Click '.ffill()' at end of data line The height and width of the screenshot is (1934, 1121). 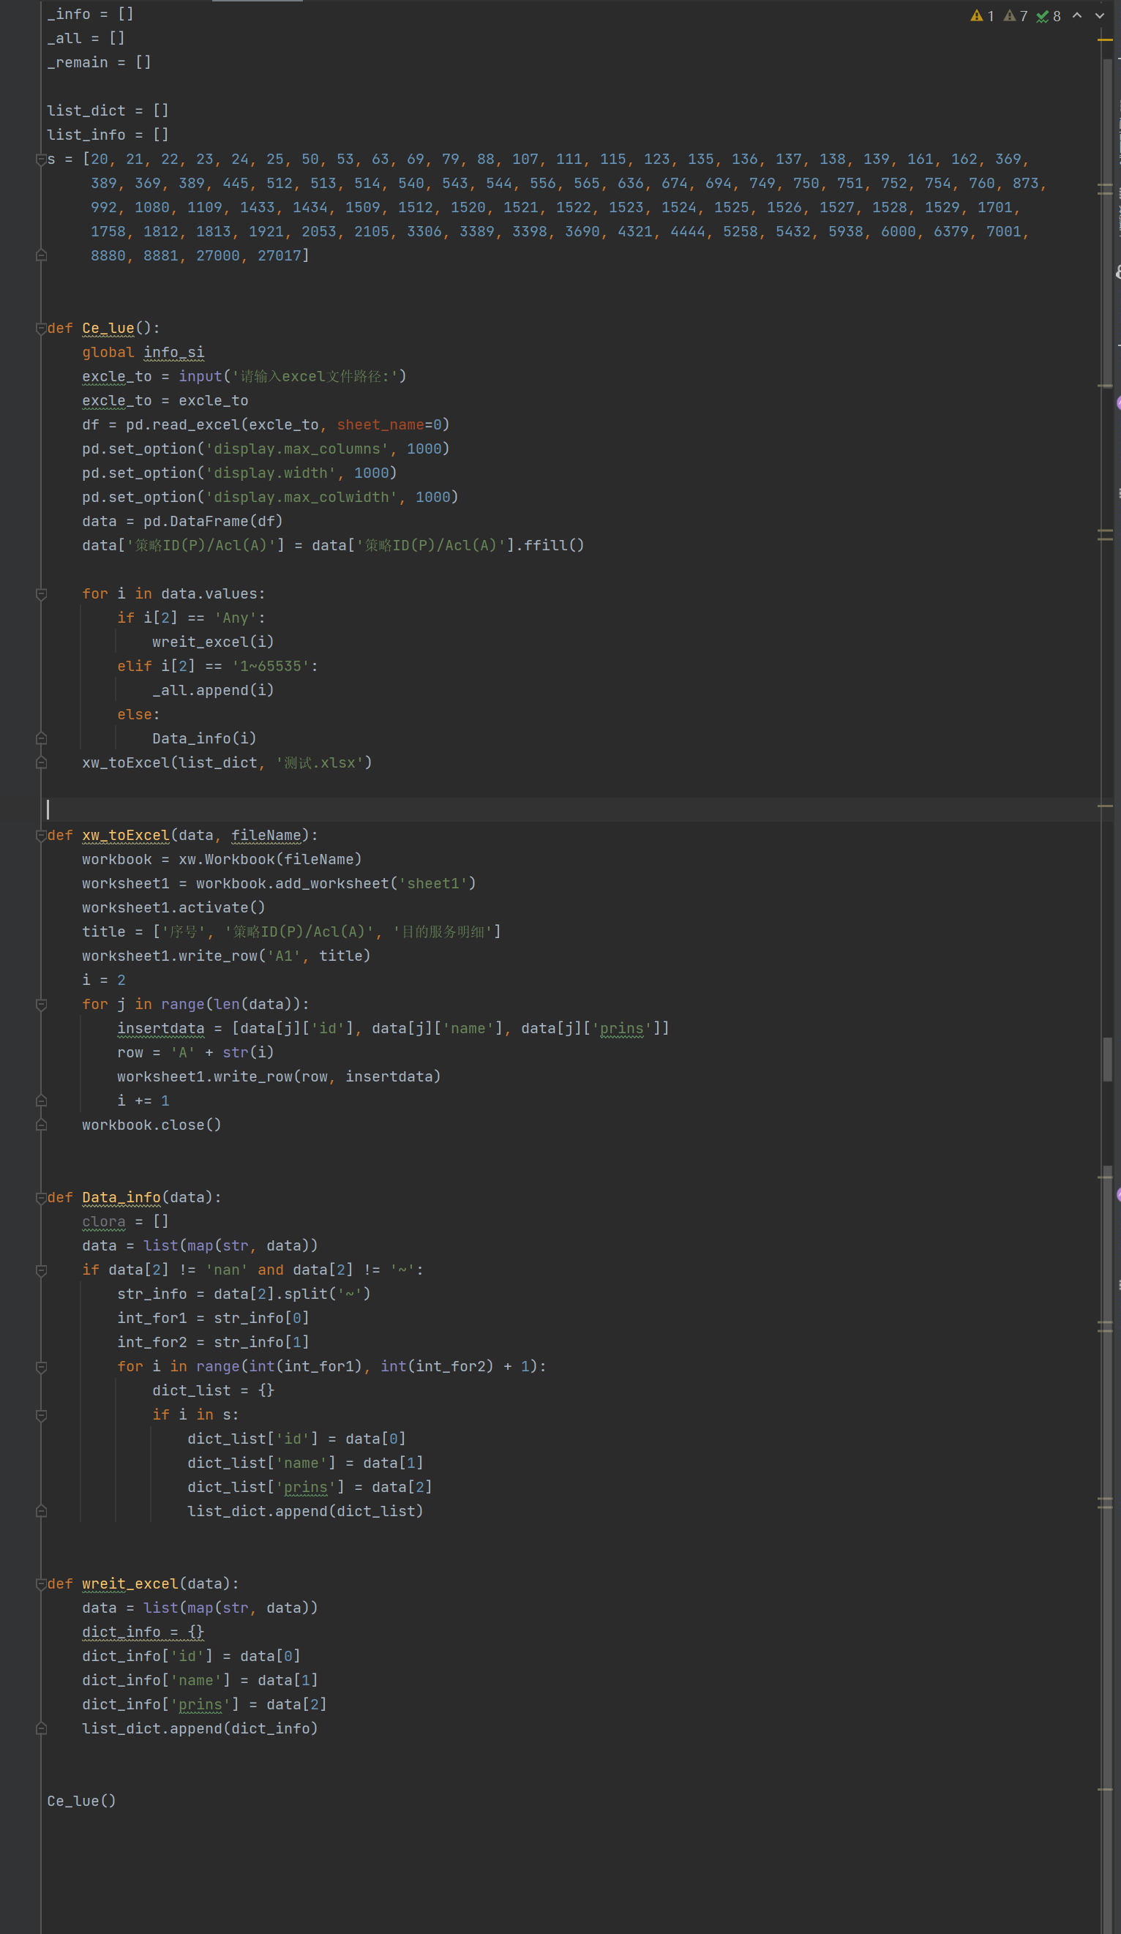(550, 546)
